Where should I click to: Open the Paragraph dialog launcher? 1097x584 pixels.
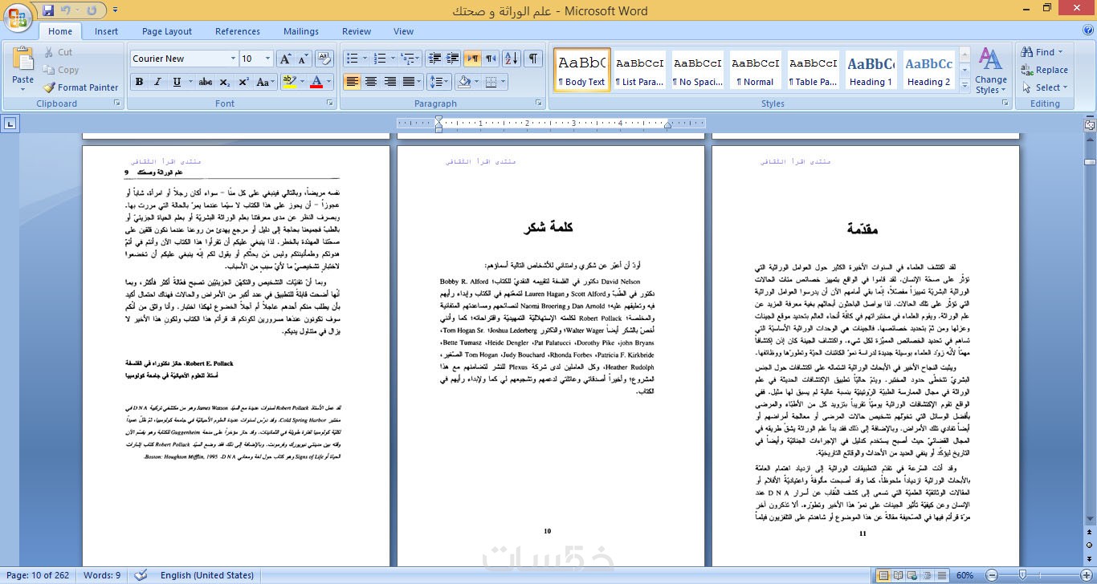(539, 103)
